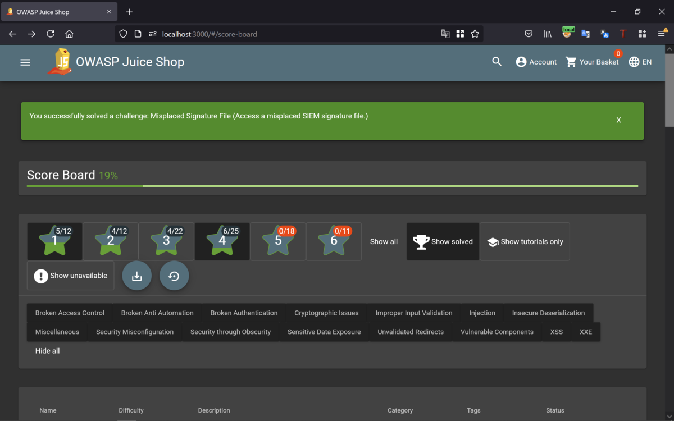Toggle the 5-star difficulty filter
The height and width of the screenshot is (421, 674).
click(278, 241)
